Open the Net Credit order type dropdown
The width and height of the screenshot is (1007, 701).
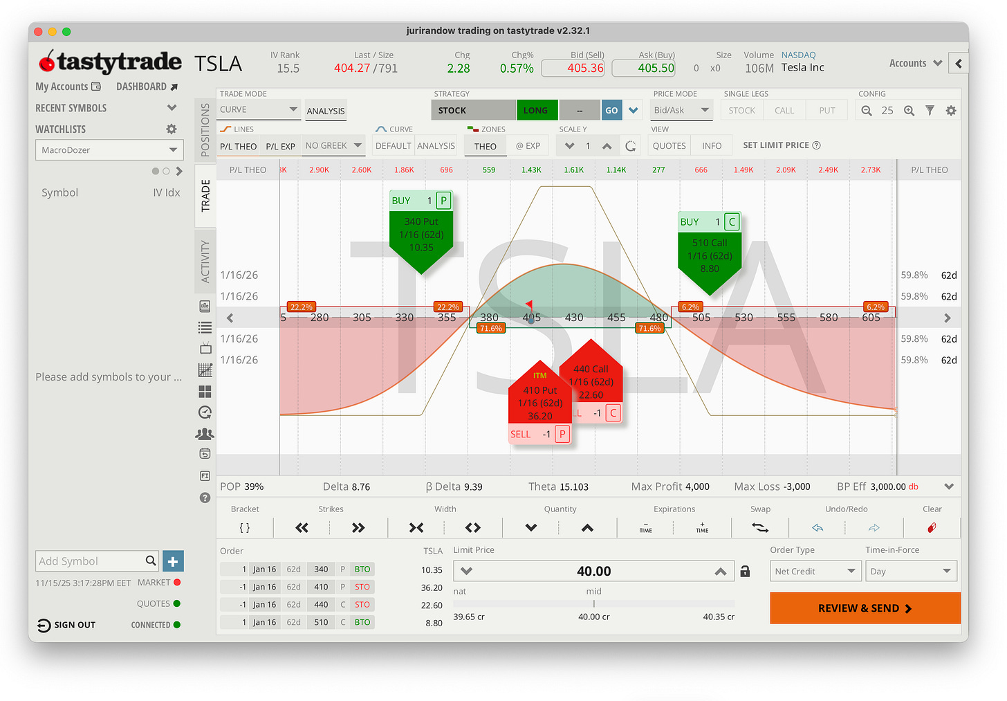pyautogui.click(x=815, y=571)
